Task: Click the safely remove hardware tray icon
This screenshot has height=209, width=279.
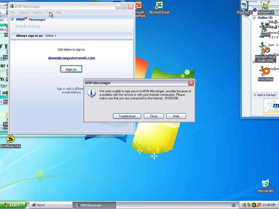Action: 249,205
